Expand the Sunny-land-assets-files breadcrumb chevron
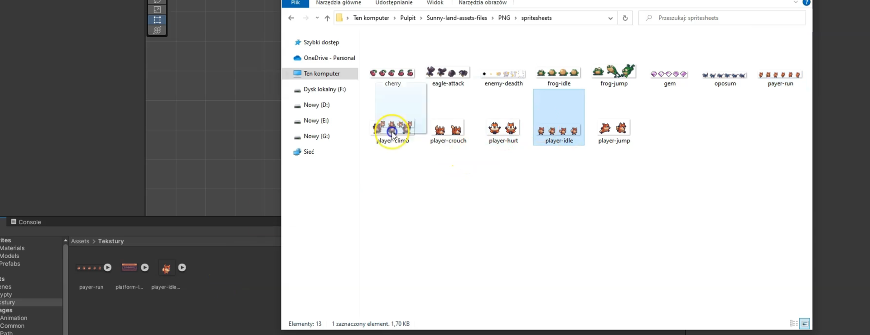 tap(493, 18)
